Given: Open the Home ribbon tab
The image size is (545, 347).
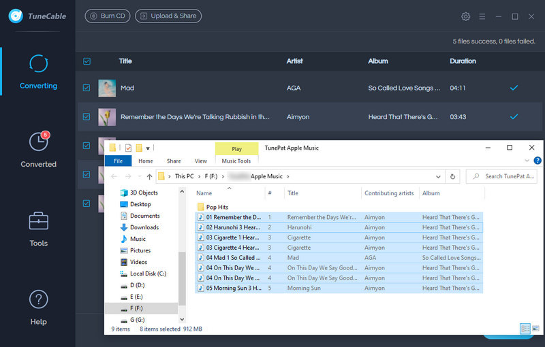Looking at the screenshot, I should [x=145, y=161].
